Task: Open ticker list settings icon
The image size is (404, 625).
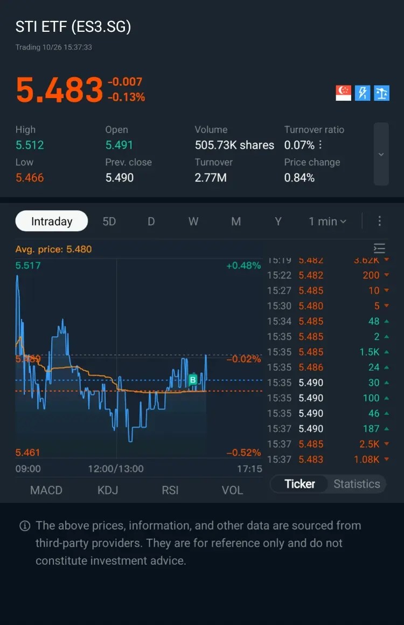Action: 379,249
